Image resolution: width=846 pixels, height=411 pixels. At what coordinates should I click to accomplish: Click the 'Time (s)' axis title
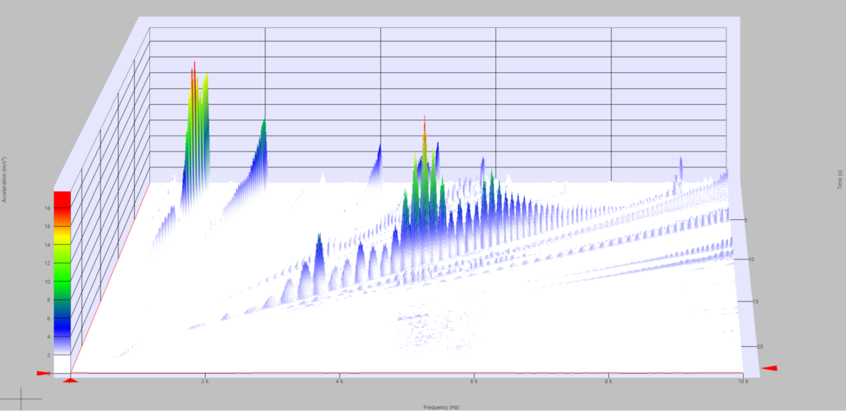(840, 180)
